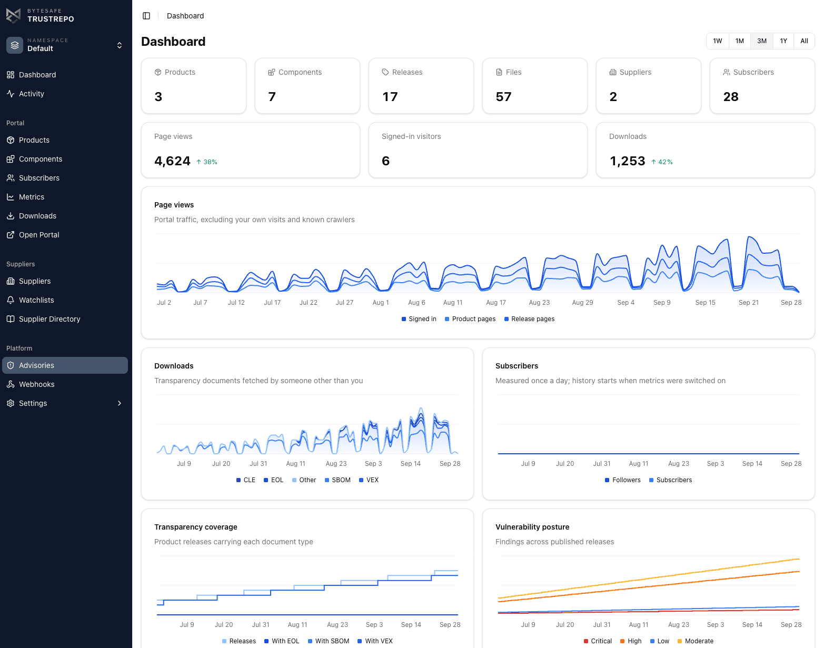Image resolution: width=824 pixels, height=648 pixels.
Task: Click the Dashboard breadcrumb
Action: [185, 16]
